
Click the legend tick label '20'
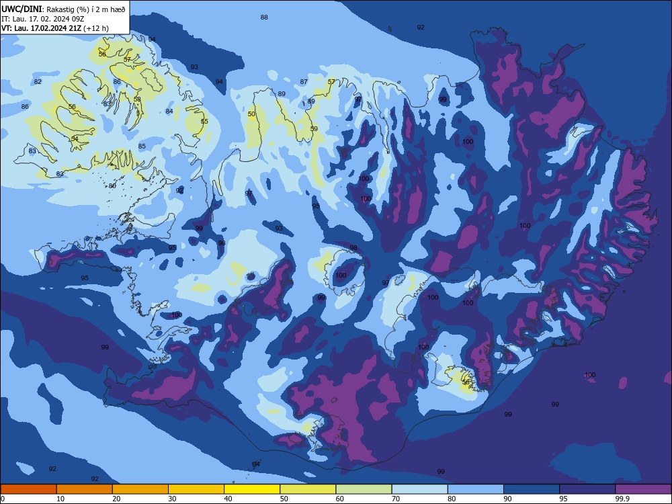click(x=116, y=499)
